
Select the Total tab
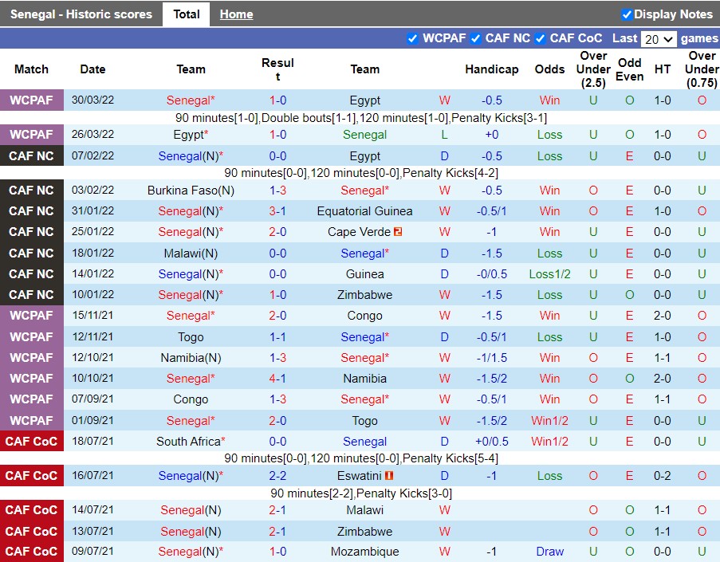point(187,14)
